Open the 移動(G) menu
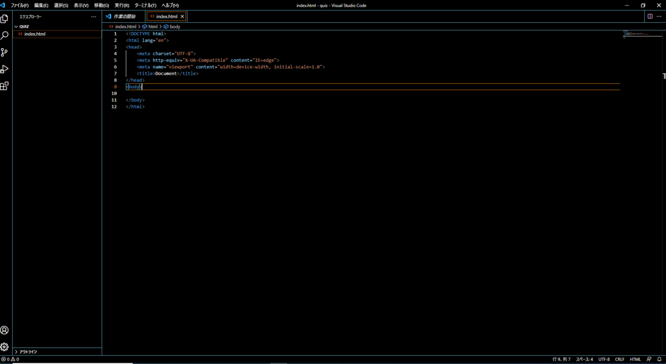The image size is (666, 364). (102, 5)
